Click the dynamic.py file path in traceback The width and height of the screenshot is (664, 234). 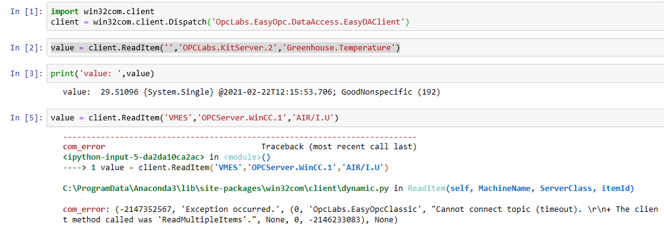[226, 189]
